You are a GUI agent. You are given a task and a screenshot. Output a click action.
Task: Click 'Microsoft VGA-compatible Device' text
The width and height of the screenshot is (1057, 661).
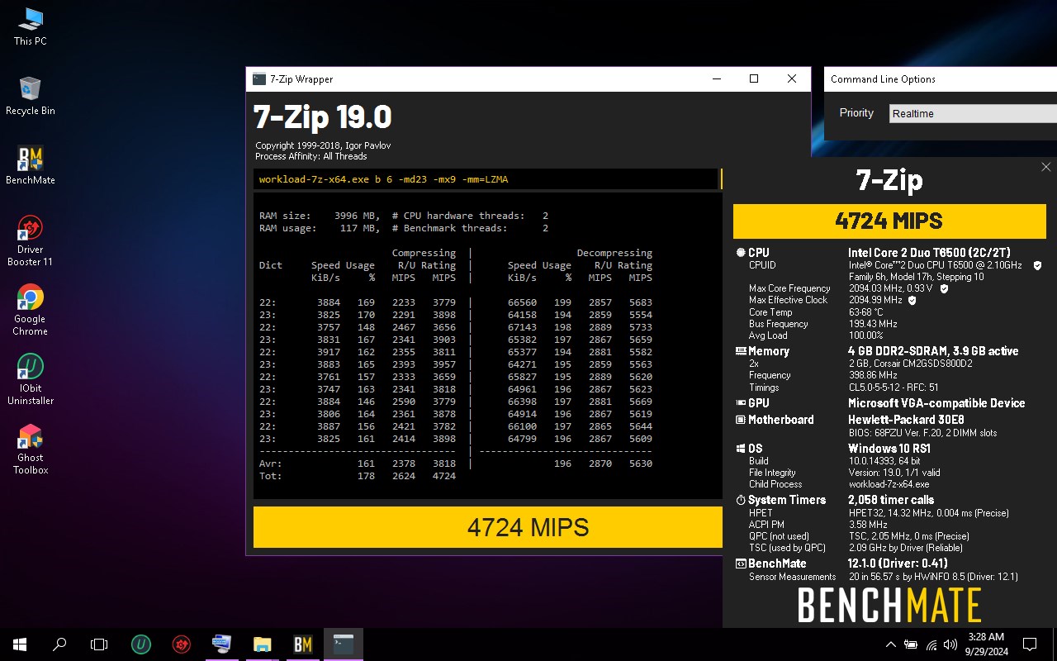coord(936,403)
